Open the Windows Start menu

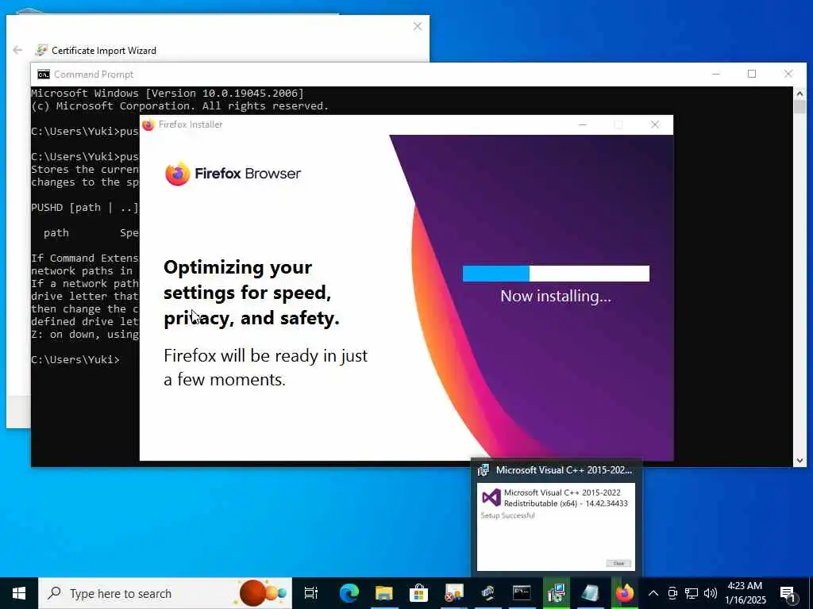[x=19, y=593]
